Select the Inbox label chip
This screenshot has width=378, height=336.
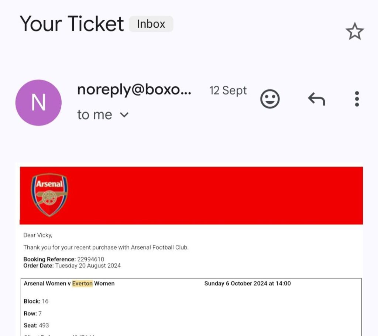pyautogui.click(x=151, y=24)
